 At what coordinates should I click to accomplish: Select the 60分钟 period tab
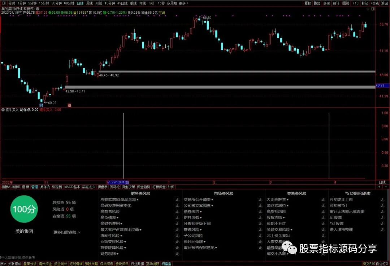click(x=69, y=3)
